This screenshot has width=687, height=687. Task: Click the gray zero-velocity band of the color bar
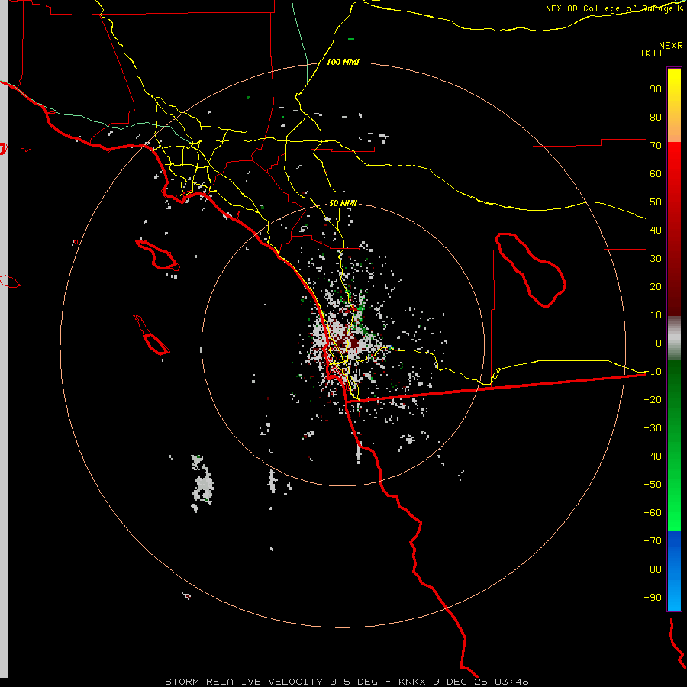pos(674,337)
